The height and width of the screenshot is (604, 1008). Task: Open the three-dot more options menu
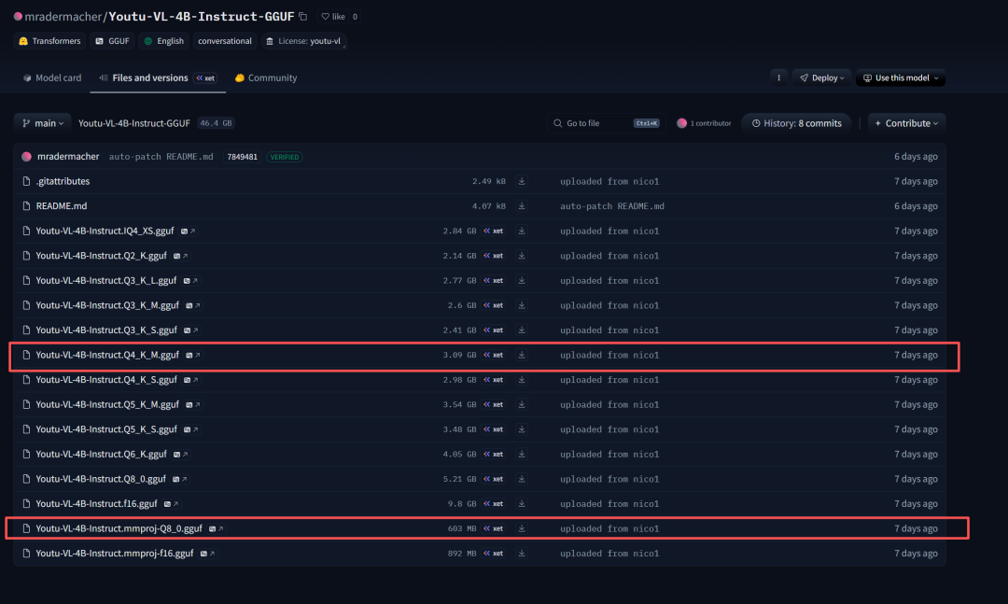click(x=778, y=77)
